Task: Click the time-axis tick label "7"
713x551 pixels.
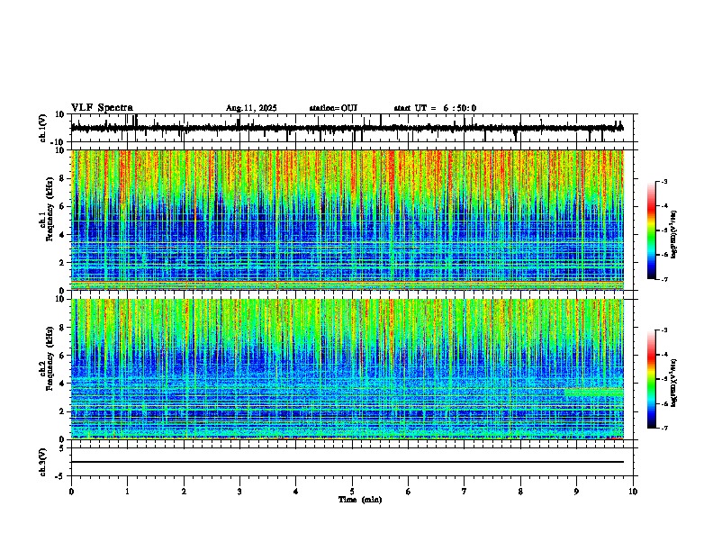Action: [x=465, y=492]
